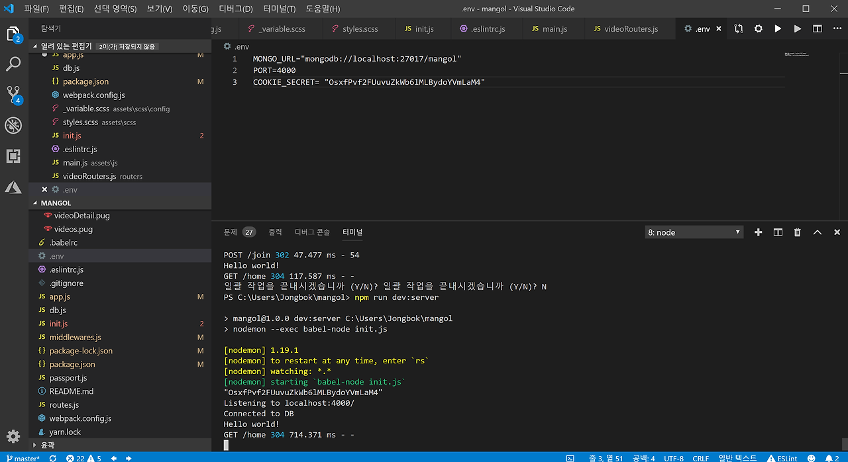Open the Debug view in activity bar
Screen dimensions: 848x462
(13, 125)
